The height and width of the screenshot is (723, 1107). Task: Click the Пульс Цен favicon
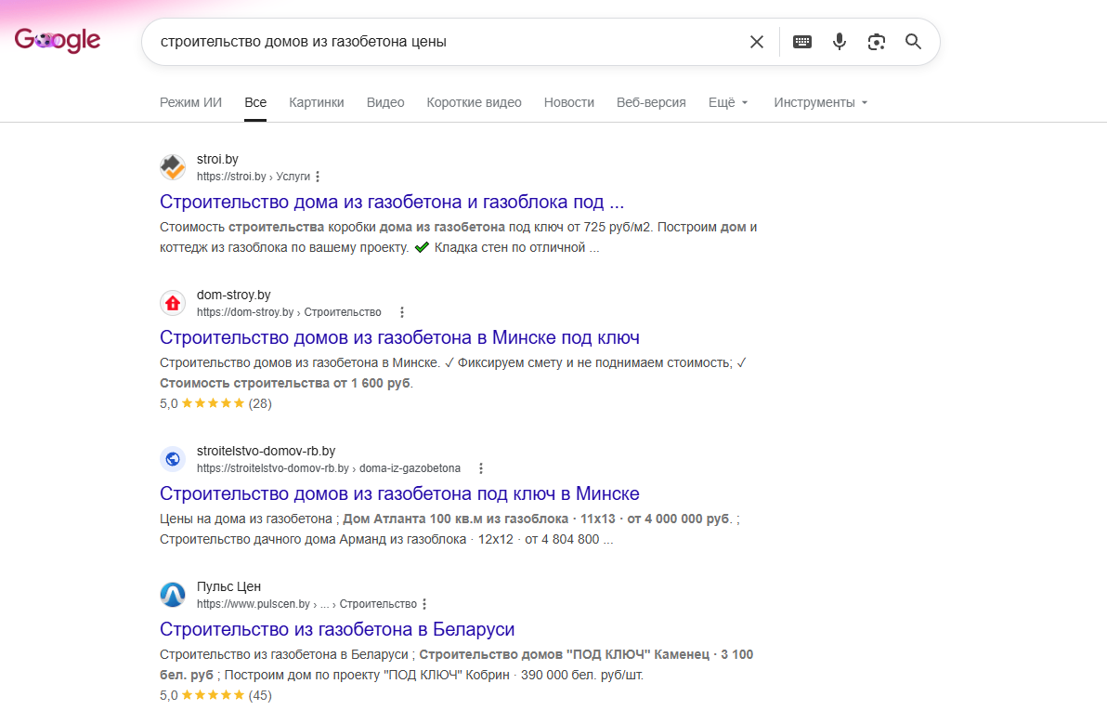[x=172, y=595]
